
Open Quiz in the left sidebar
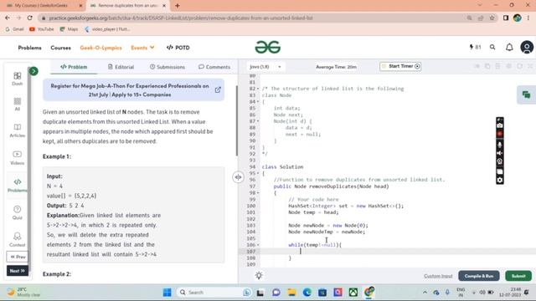17,212
